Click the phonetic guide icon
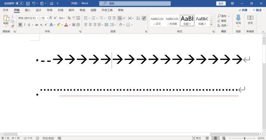This screenshot has width=266, height=140. 73,18
